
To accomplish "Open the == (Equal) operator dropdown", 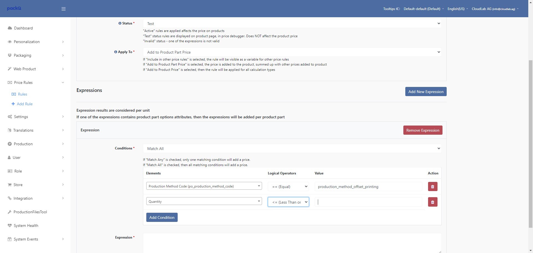I will [288, 187].
